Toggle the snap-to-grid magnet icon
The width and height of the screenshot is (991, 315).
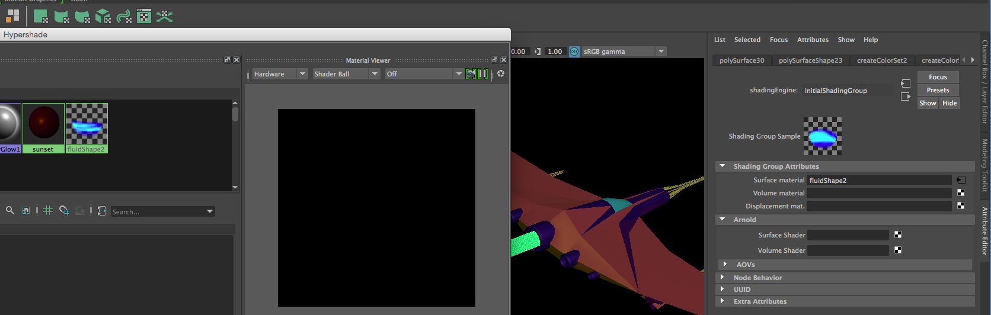pos(64,210)
